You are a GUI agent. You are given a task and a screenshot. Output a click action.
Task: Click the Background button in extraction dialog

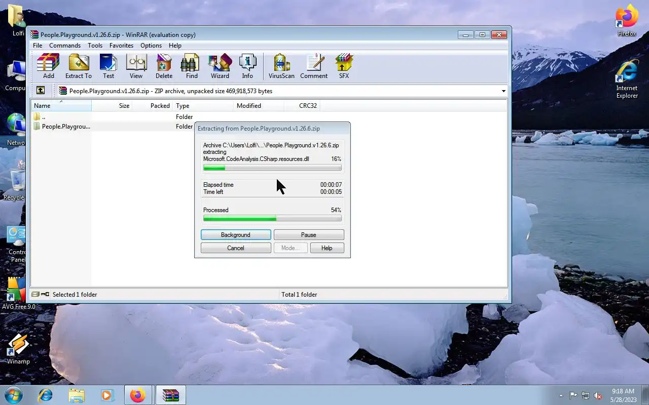coord(236,235)
